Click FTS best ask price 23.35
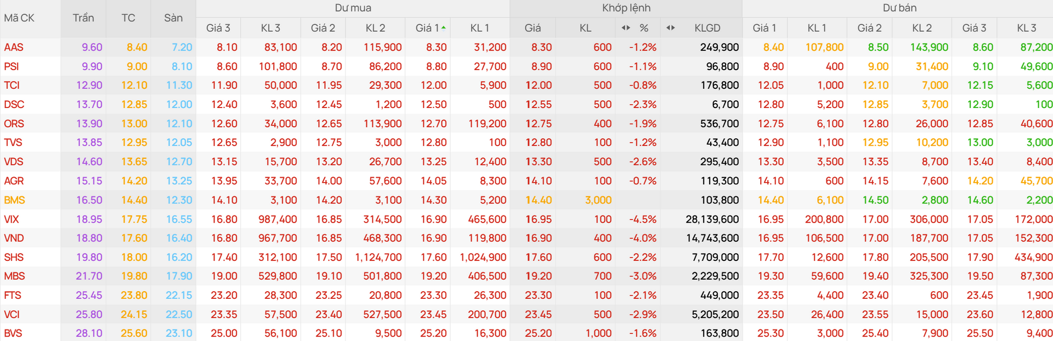The image size is (1053, 341). pyautogui.click(x=771, y=295)
